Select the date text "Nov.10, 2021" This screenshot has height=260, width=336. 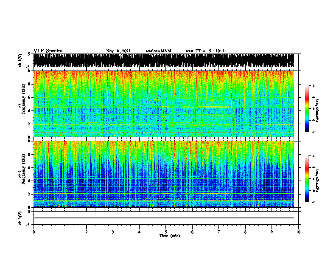pyautogui.click(x=118, y=51)
